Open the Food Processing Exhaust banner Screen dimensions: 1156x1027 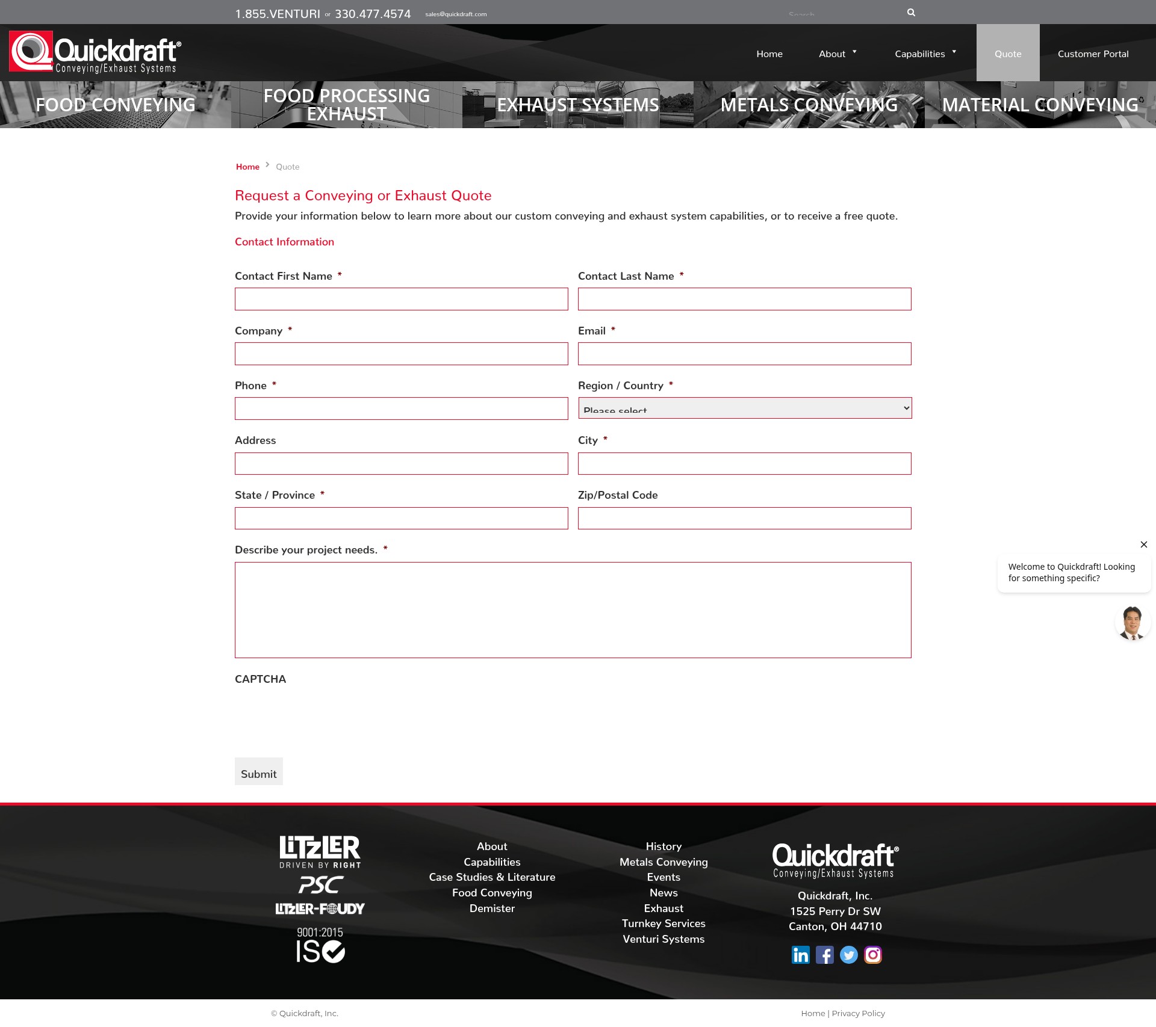[x=347, y=105]
